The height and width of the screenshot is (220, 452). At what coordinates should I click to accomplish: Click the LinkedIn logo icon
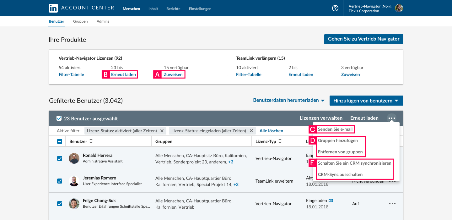pos(53,8)
